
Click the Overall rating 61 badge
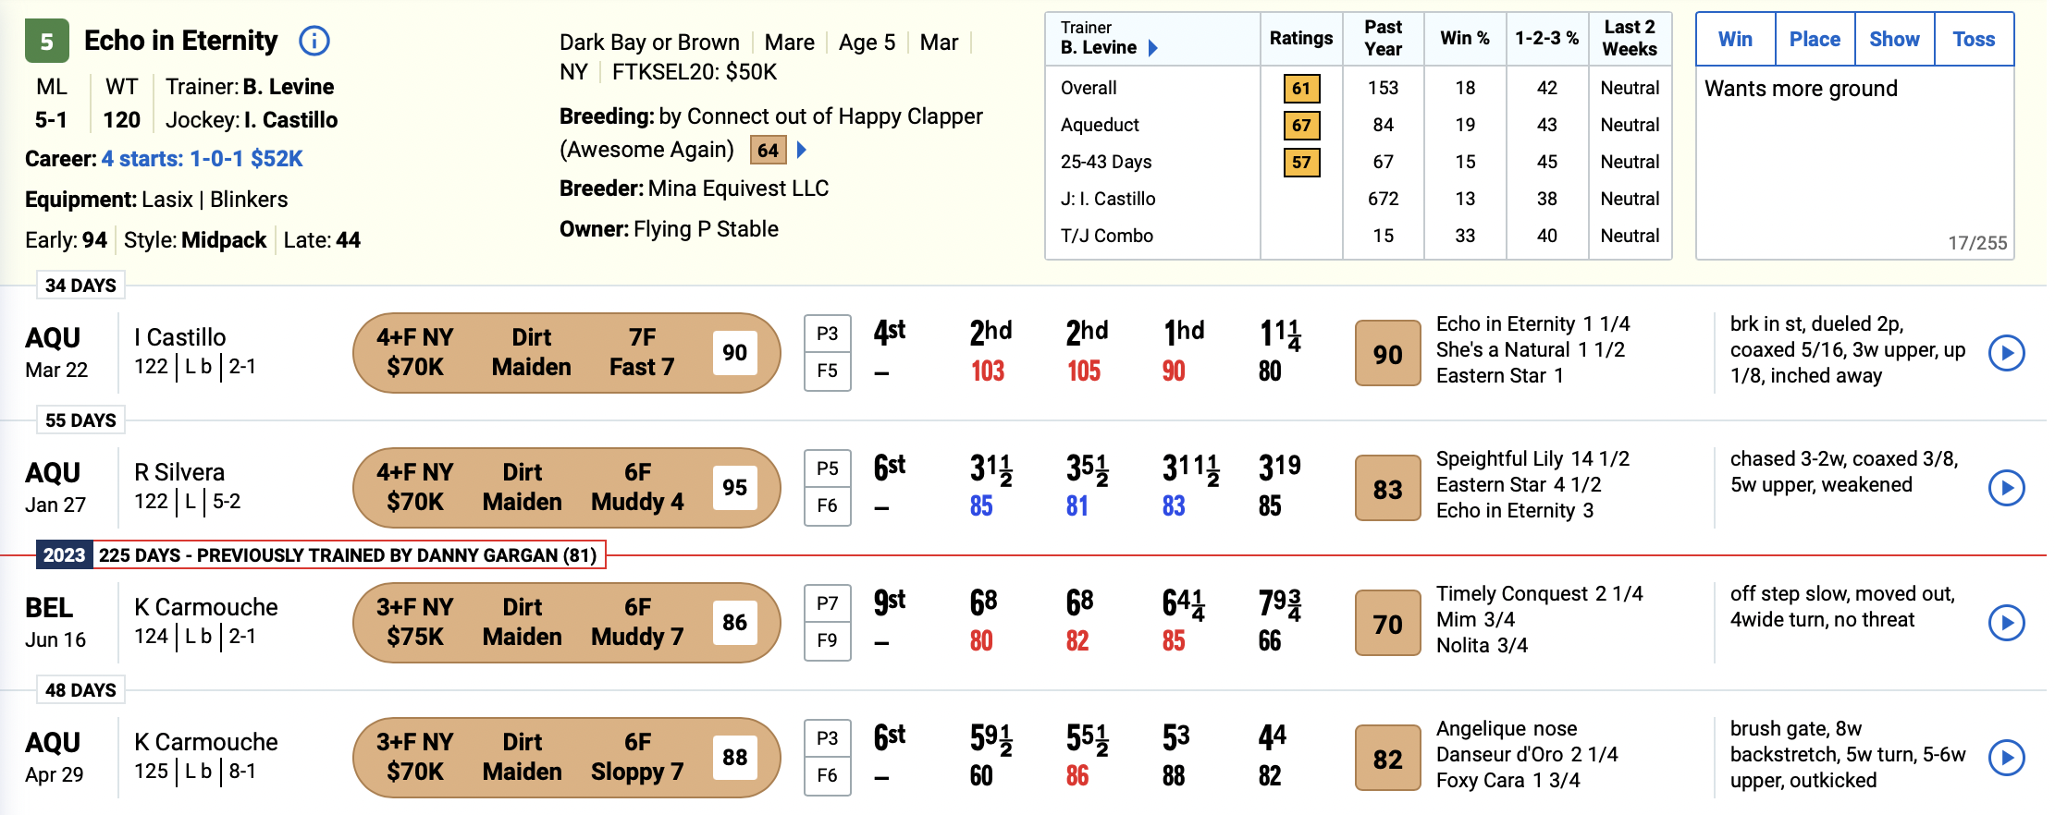pyautogui.click(x=1301, y=89)
